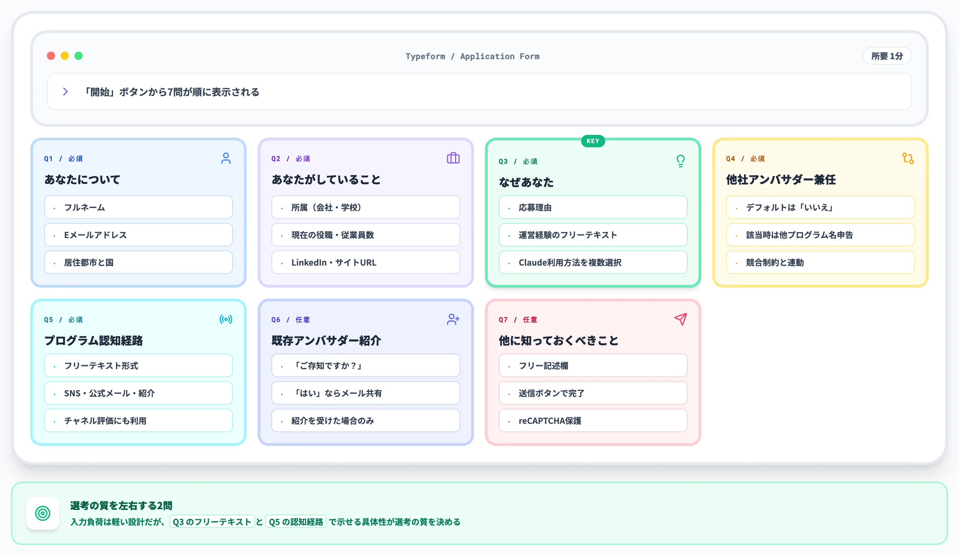This screenshot has width=959, height=556.
Task: Select the 「はい」ならメール共有 row
Action: click(365, 393)
